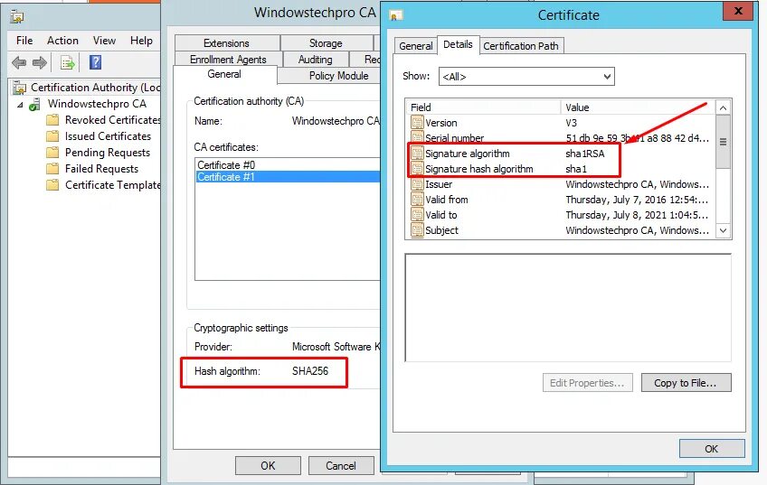This screenshot has width=767, height=485.
Task: Click the Export List toolbar icon
Action: (x=68, y=62)
